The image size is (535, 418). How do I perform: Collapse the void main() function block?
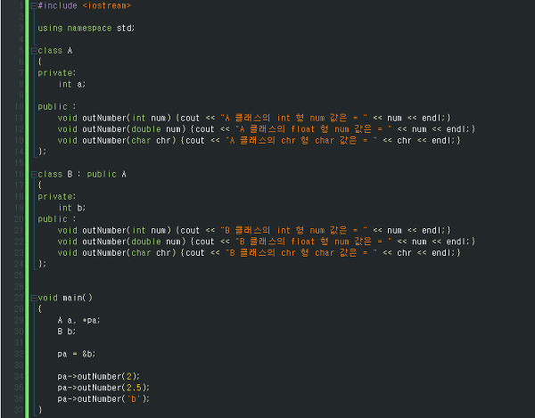tap(34, 299)
